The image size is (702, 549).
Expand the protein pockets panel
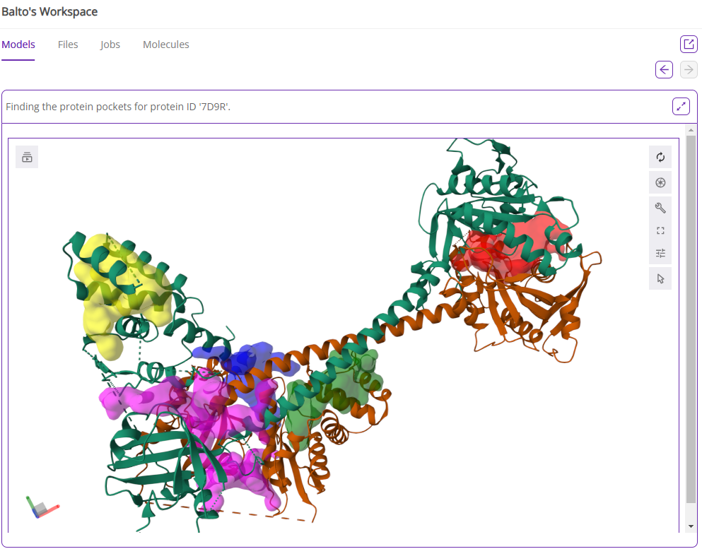point(681,107)
